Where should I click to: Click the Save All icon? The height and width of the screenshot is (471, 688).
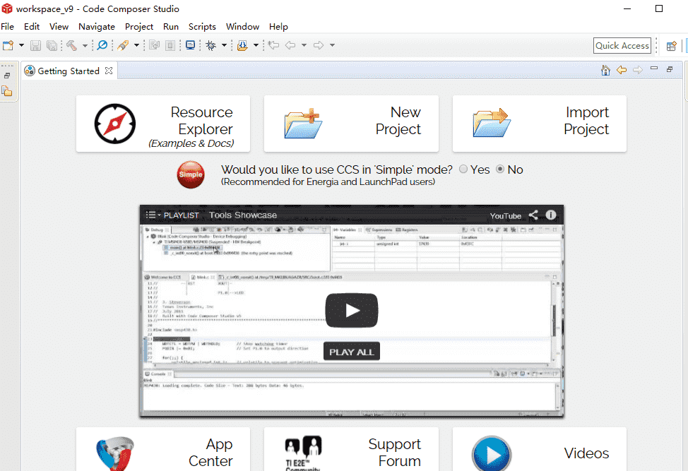[x=52, y=45]
